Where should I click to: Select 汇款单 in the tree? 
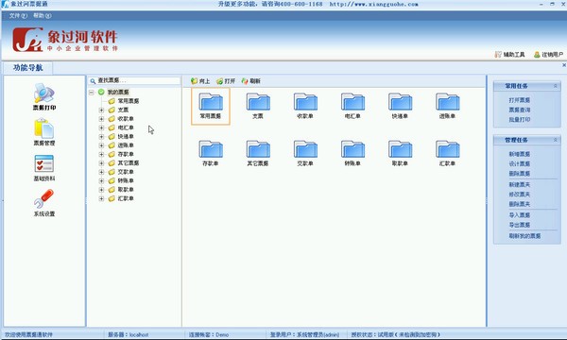click(126, 198)
